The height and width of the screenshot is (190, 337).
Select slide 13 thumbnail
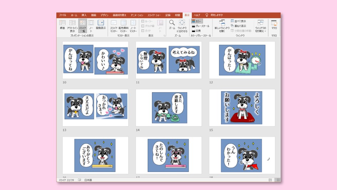click(96, 107)
